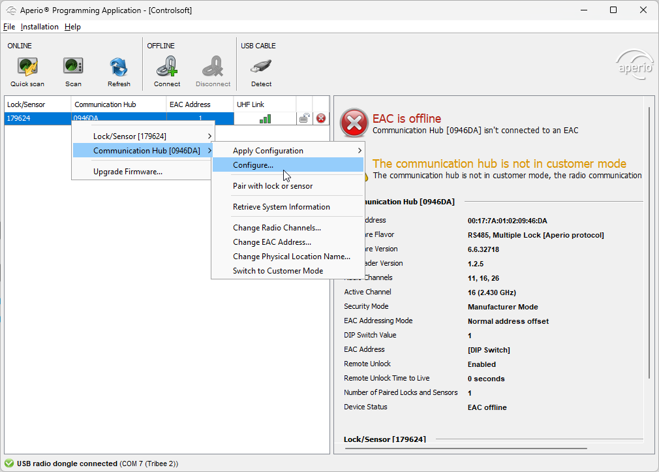Screen dimensions: 659x472
Task: Click 'DIP Switch Value' label
Action: [x=370, y=335]
